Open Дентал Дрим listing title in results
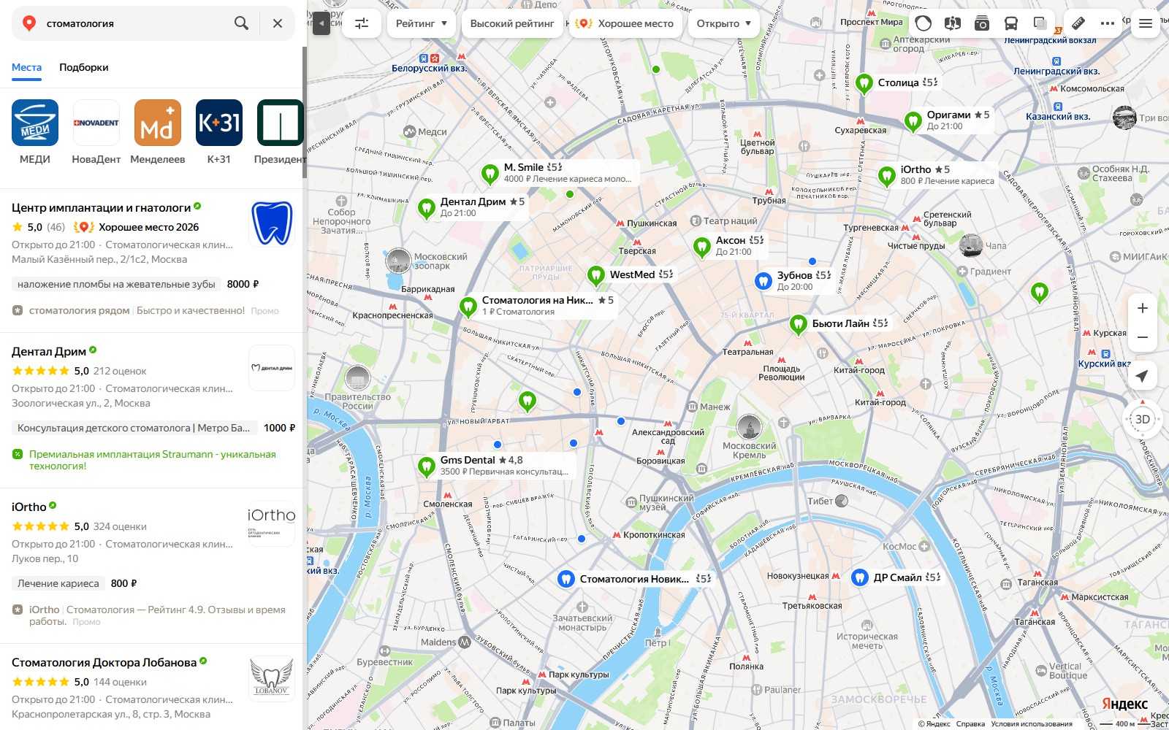 (49, 352)
